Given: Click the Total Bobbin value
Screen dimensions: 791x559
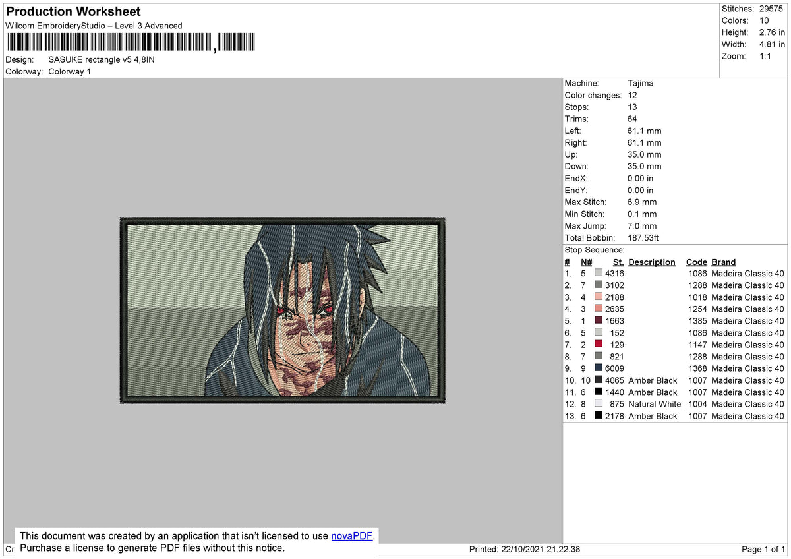Looking at the screenshot, I should pyautogui.click(x=643, y=237).
